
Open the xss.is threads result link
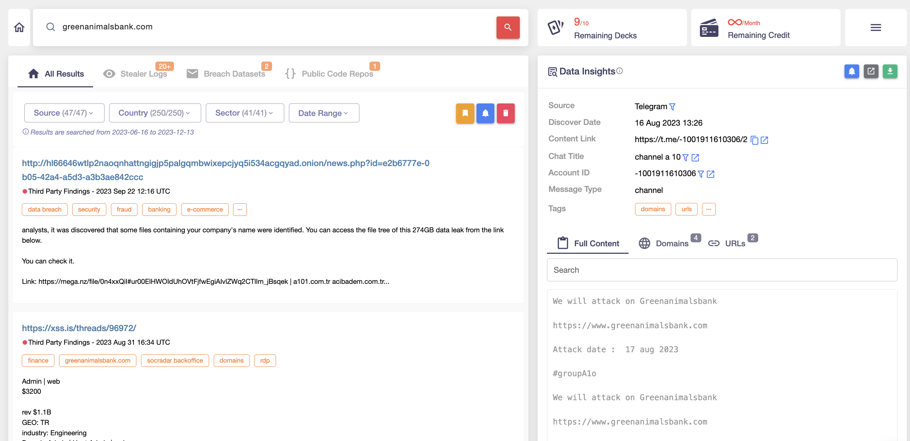[x=79, y=328]
